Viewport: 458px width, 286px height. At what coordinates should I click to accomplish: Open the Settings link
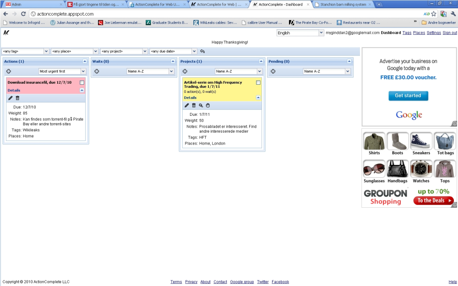pos(434,32)
